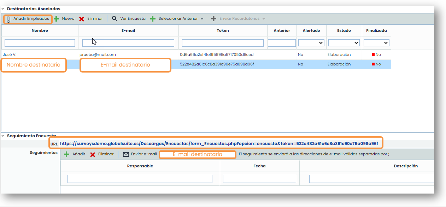Click the green plus Añadir icon in Seguimientos
The height and width of the screenshot is (207, 446).
66,154
